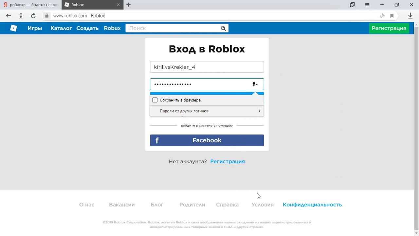Open 'Вакансии' footer link
The height and width of the screenshot is (236, 419).
pos(122,205)
